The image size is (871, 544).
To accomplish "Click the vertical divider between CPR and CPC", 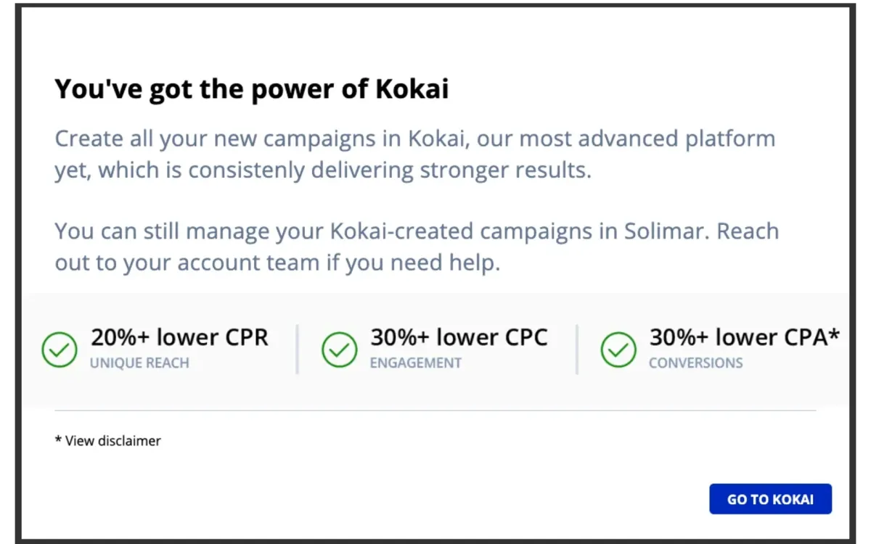I will [x=298, y=350].
